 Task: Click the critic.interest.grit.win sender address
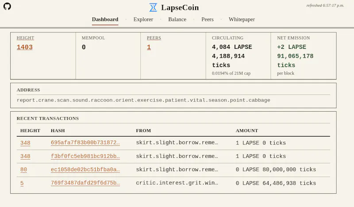click(x=177, y=183)
